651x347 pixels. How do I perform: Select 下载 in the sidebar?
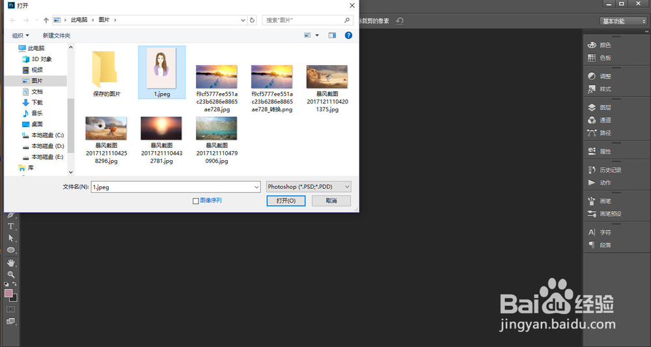pos(33,102)
